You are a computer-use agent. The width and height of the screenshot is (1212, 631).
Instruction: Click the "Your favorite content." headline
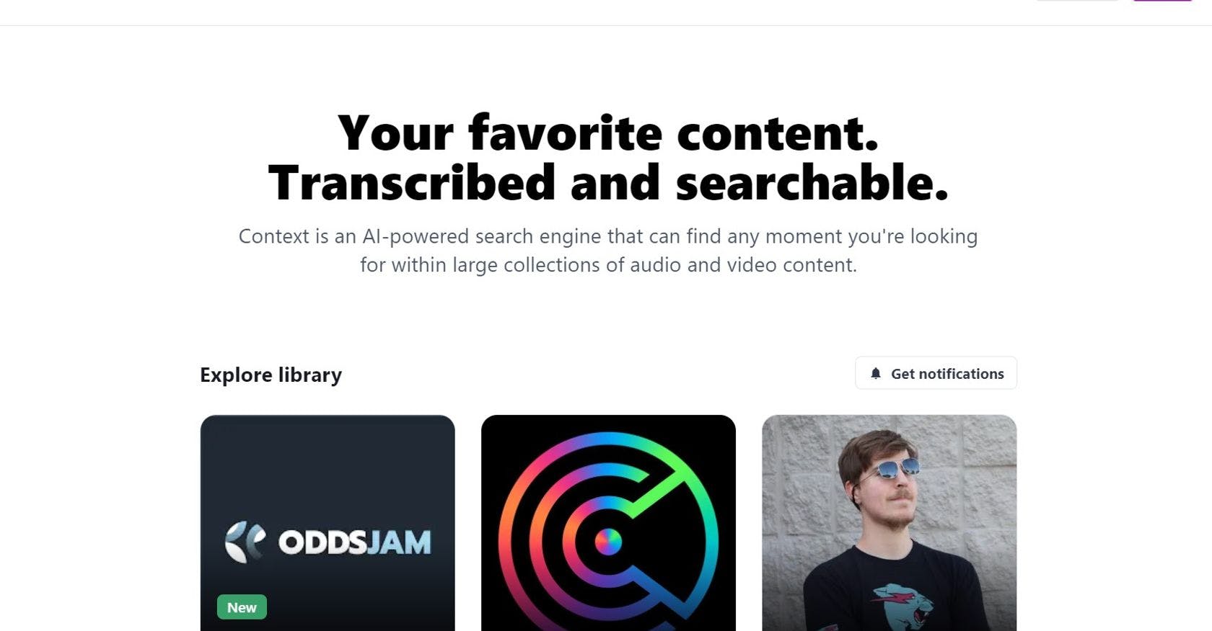608,133
